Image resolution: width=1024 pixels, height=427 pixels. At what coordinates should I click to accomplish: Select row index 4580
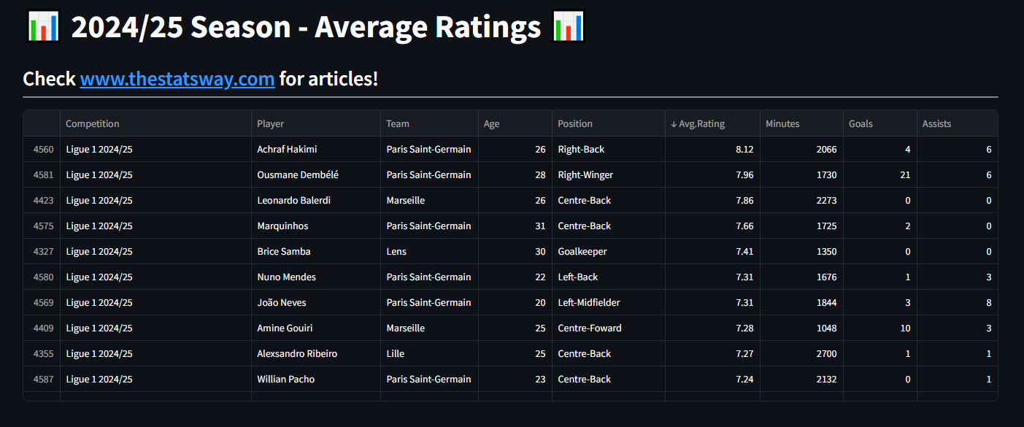42,277
